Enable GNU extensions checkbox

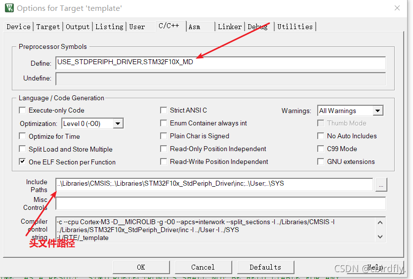[321, 161]
